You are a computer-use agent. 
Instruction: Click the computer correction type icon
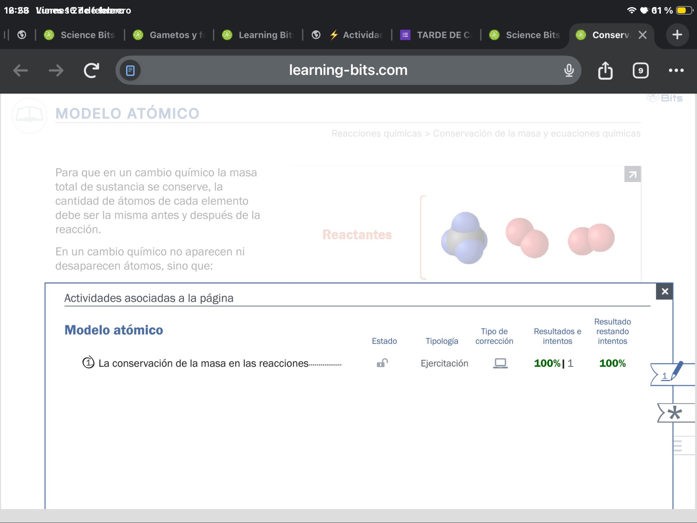tap(500, 363)
